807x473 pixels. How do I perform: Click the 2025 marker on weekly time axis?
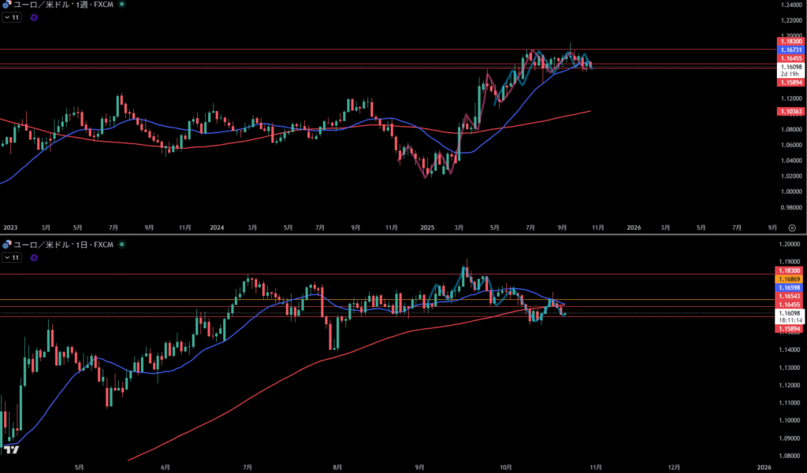(426, 227)
